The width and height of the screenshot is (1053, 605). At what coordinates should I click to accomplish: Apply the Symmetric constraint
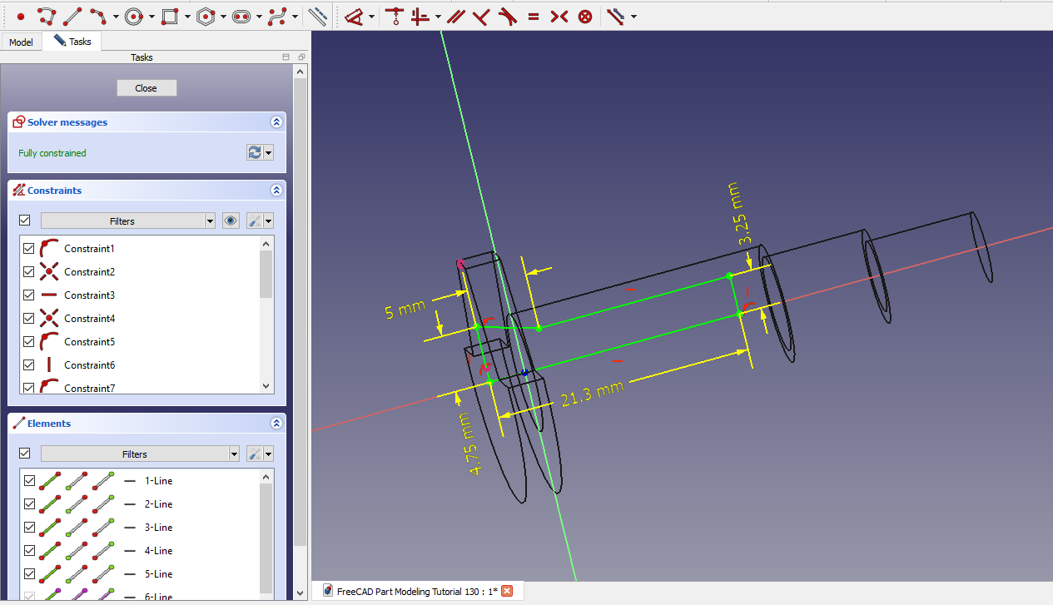(559, 16)
